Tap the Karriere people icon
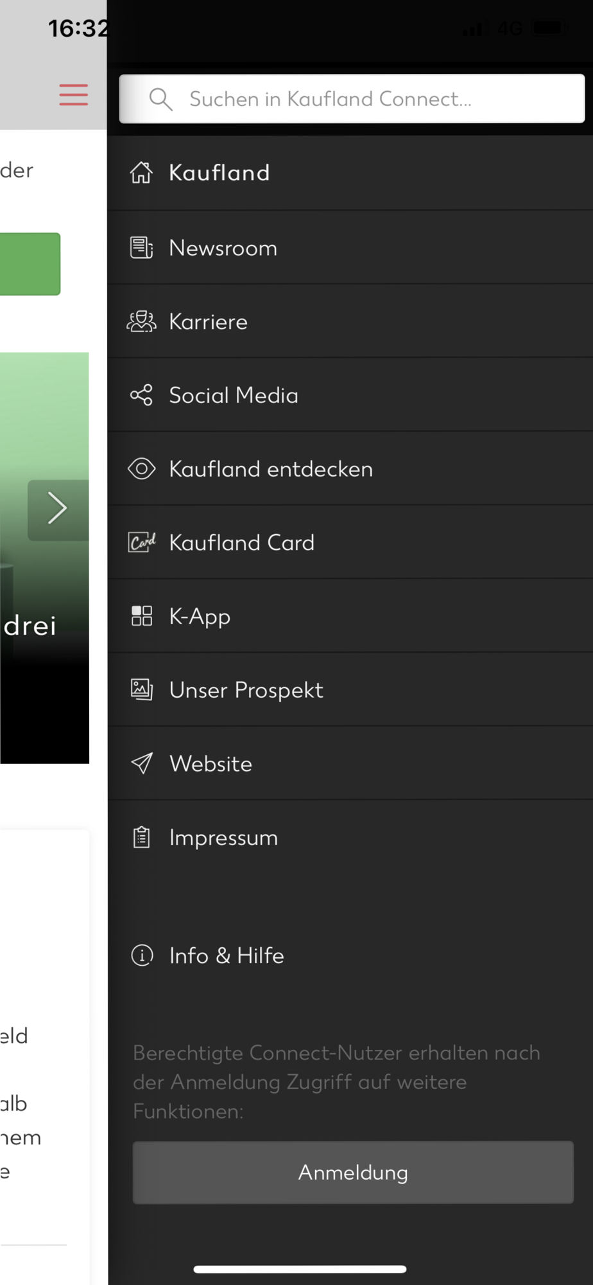Image resolution: width=593 pixels, height=1285 pixels. tap(141, 321)
